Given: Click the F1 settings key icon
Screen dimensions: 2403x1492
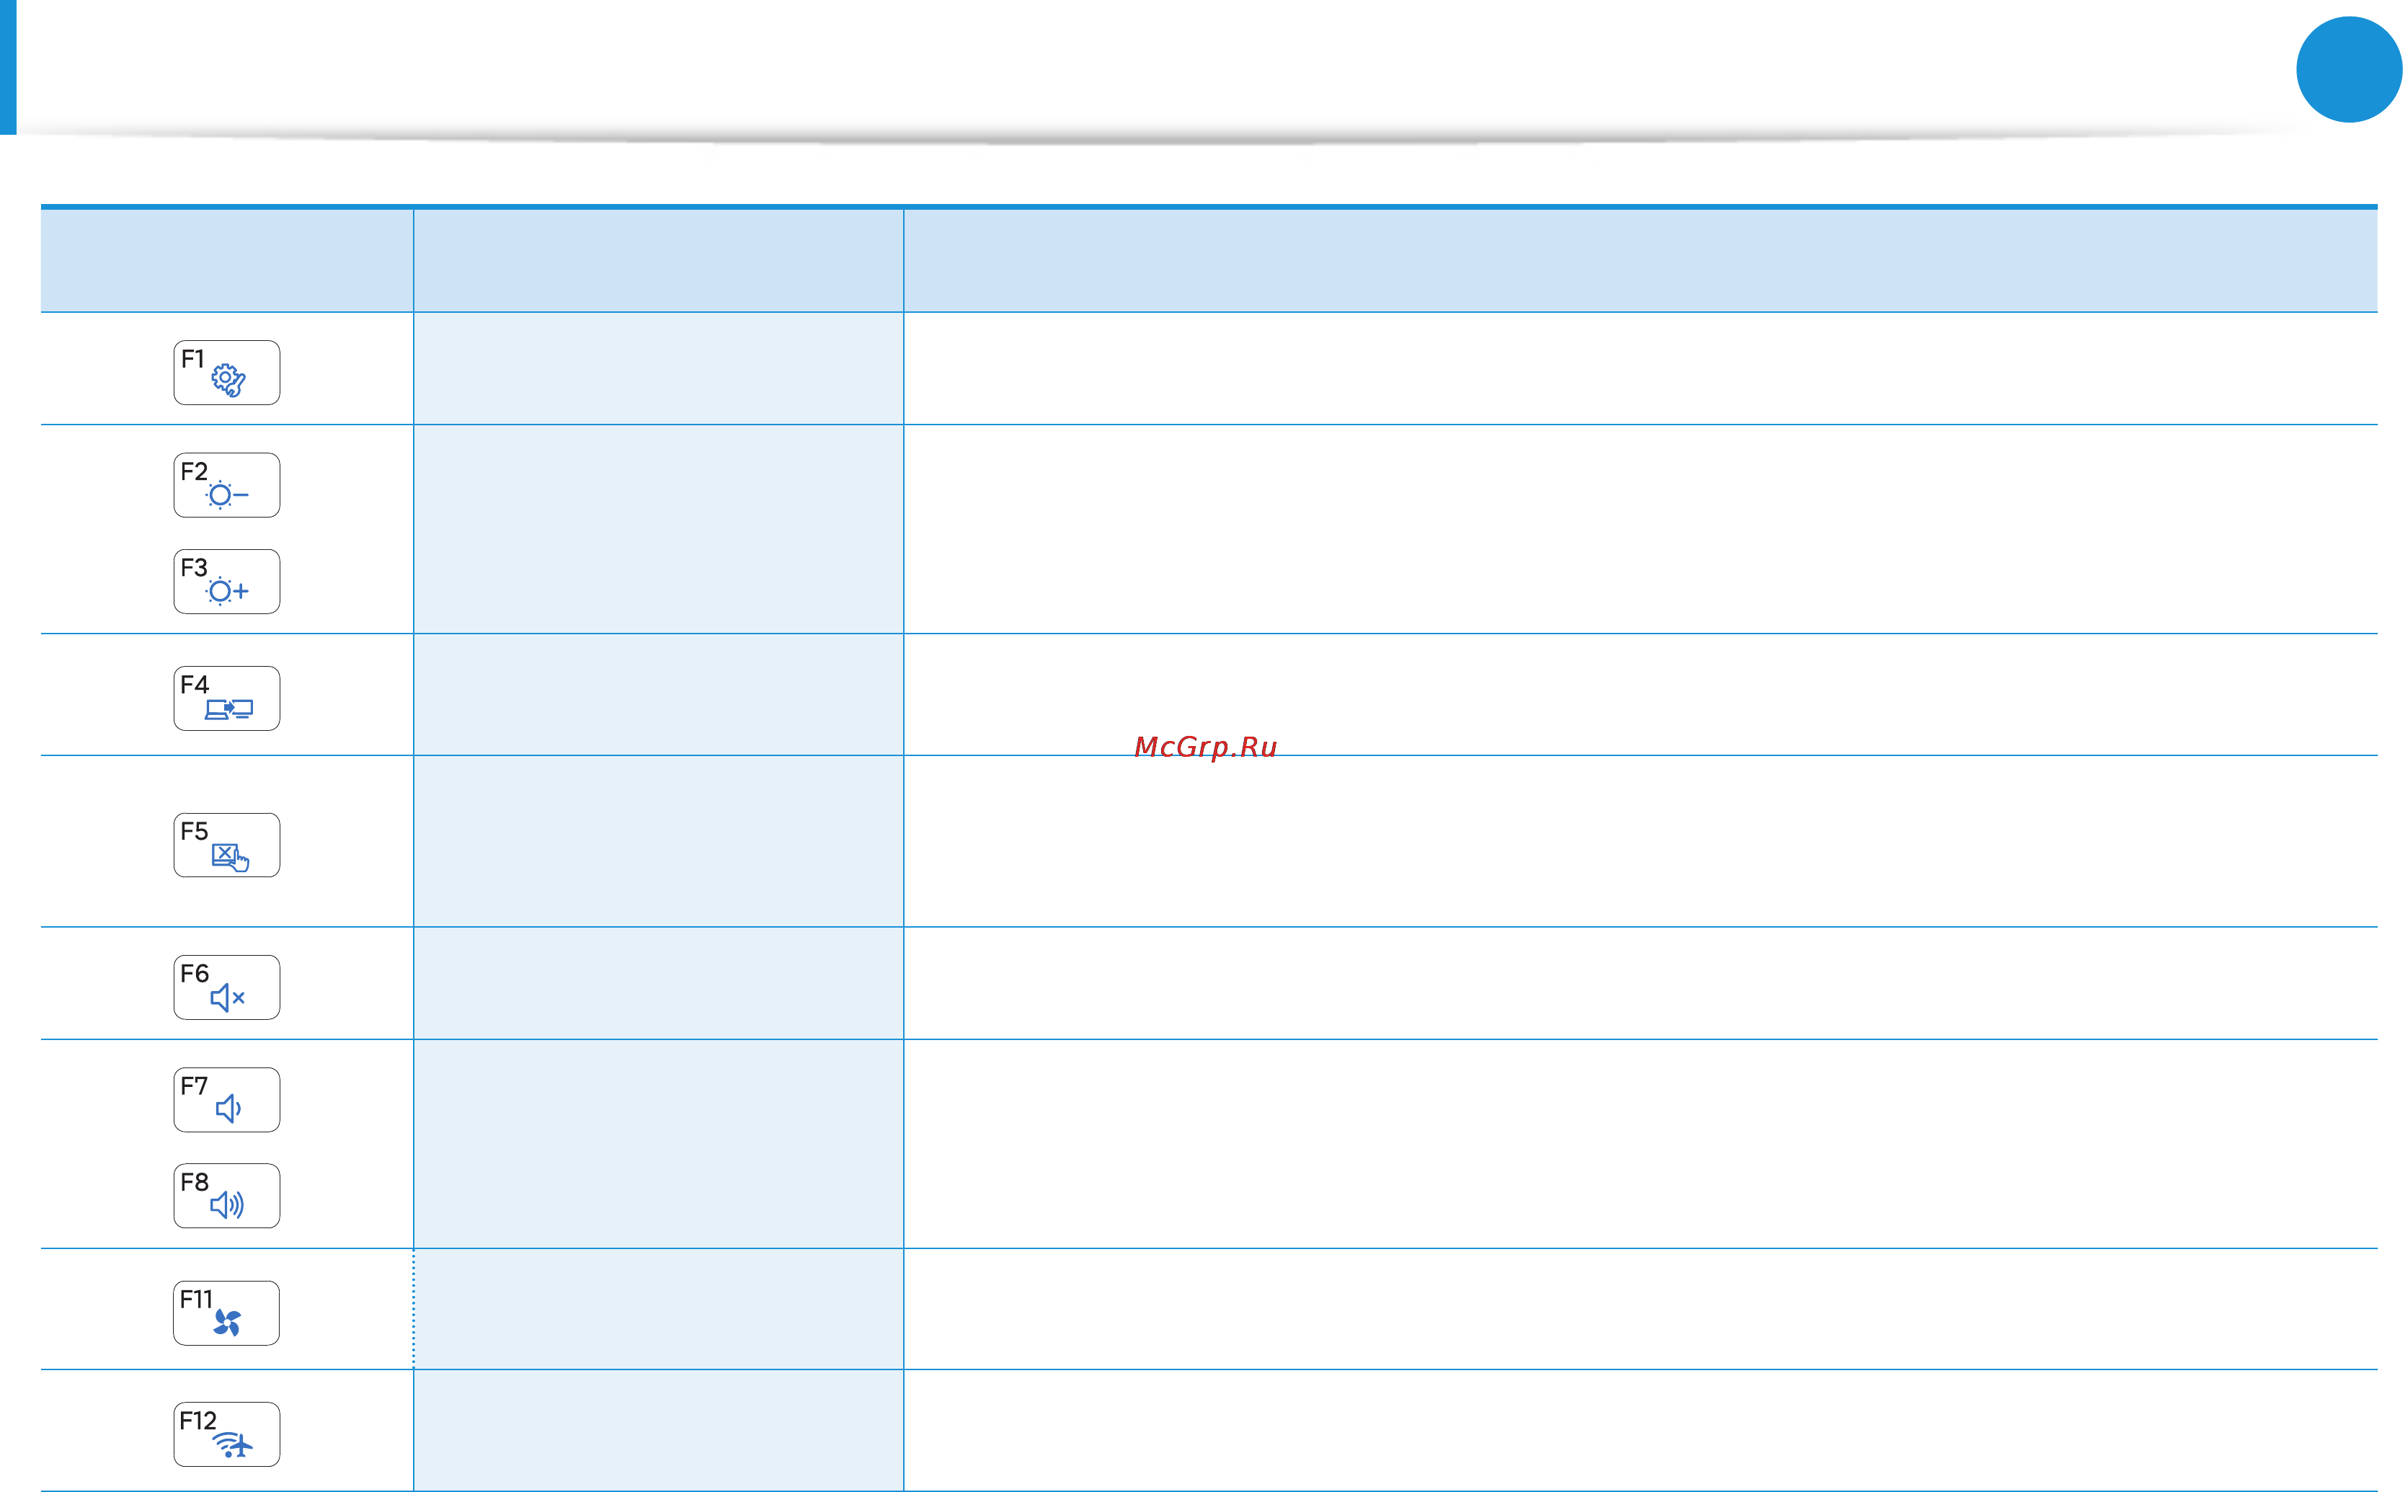Looking at the screenshot, I should coord(227,373).
